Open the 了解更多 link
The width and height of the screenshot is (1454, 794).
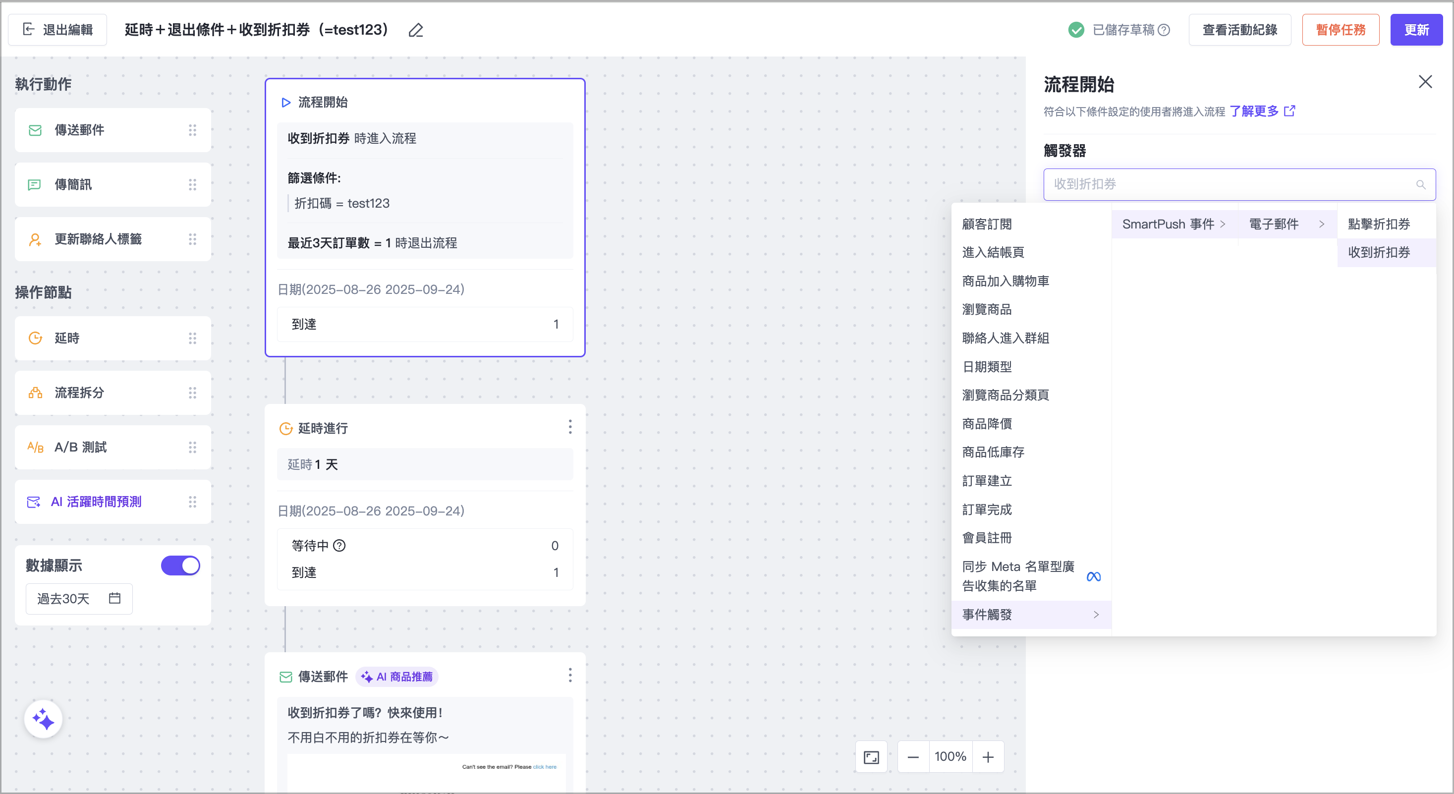(1254, 111)
